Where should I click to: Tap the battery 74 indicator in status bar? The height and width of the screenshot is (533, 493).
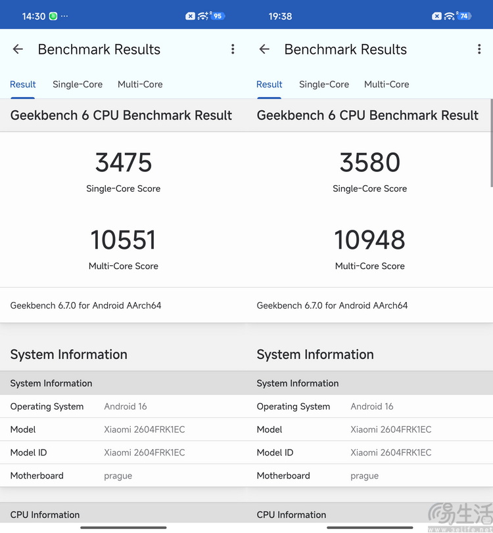464,15
